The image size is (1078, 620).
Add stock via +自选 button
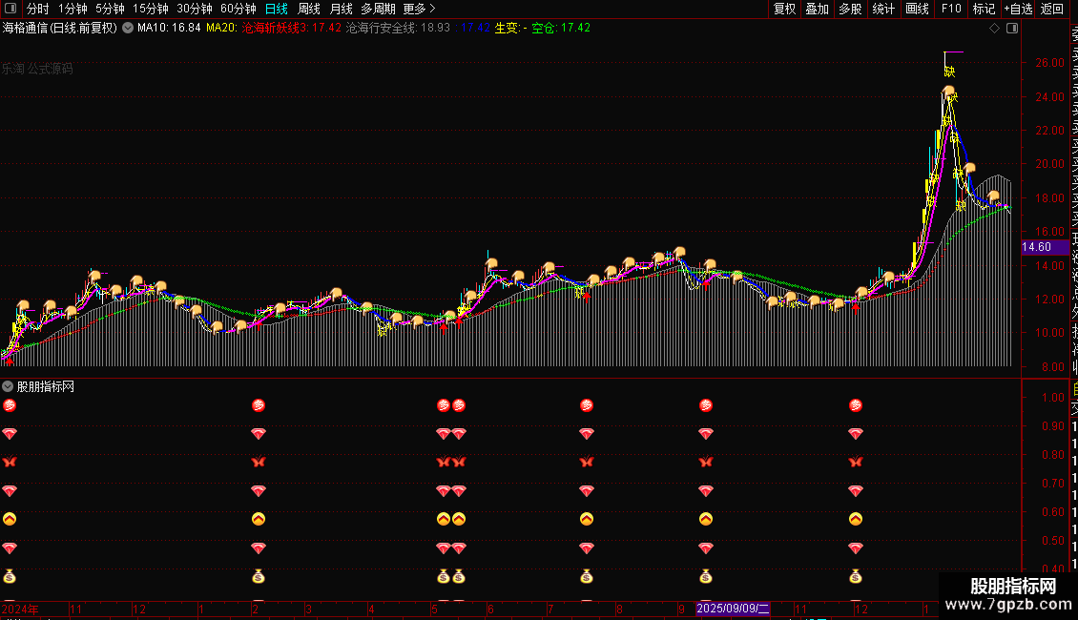1018,9
